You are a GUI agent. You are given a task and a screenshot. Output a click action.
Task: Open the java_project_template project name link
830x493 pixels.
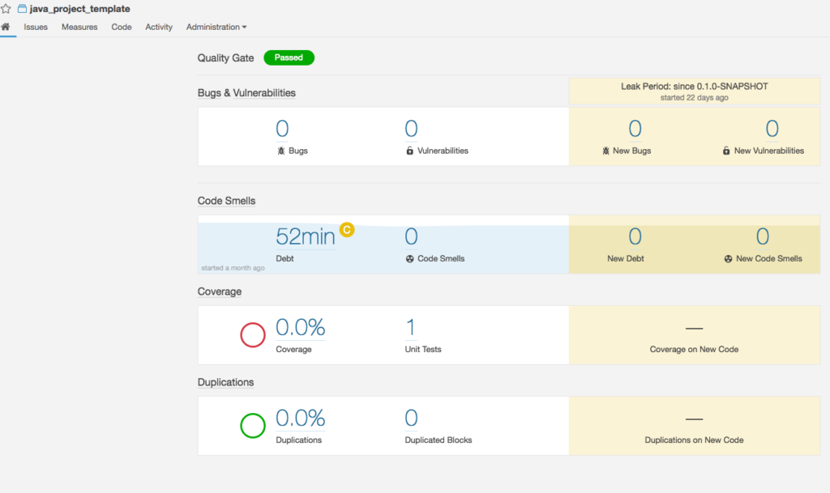(x=80, y=8)
